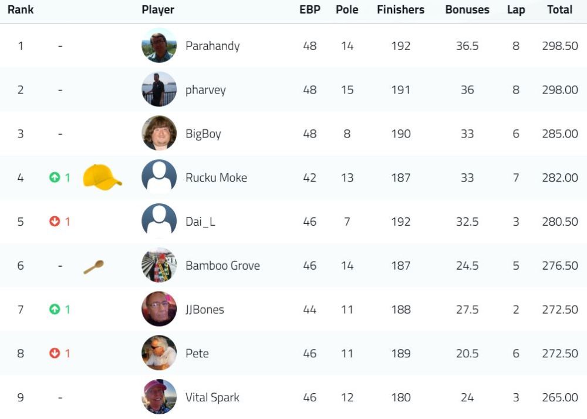
Task: Click Rucku Moke's default avatar icon
Action: (x=159, y=177)
